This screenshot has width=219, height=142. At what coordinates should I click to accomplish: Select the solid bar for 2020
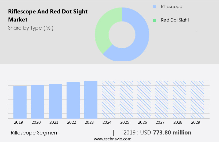click(x=38, y=102)
